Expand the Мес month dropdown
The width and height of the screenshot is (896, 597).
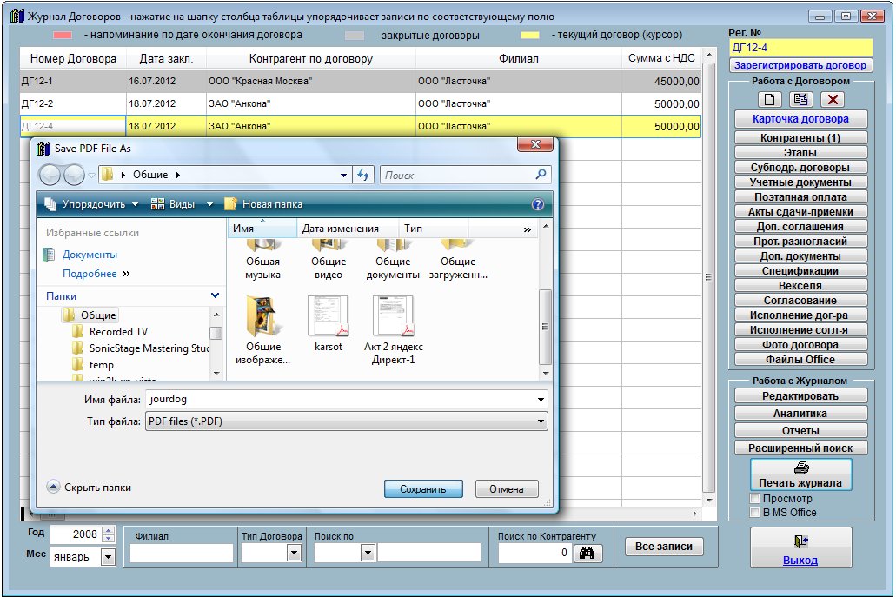109,557
